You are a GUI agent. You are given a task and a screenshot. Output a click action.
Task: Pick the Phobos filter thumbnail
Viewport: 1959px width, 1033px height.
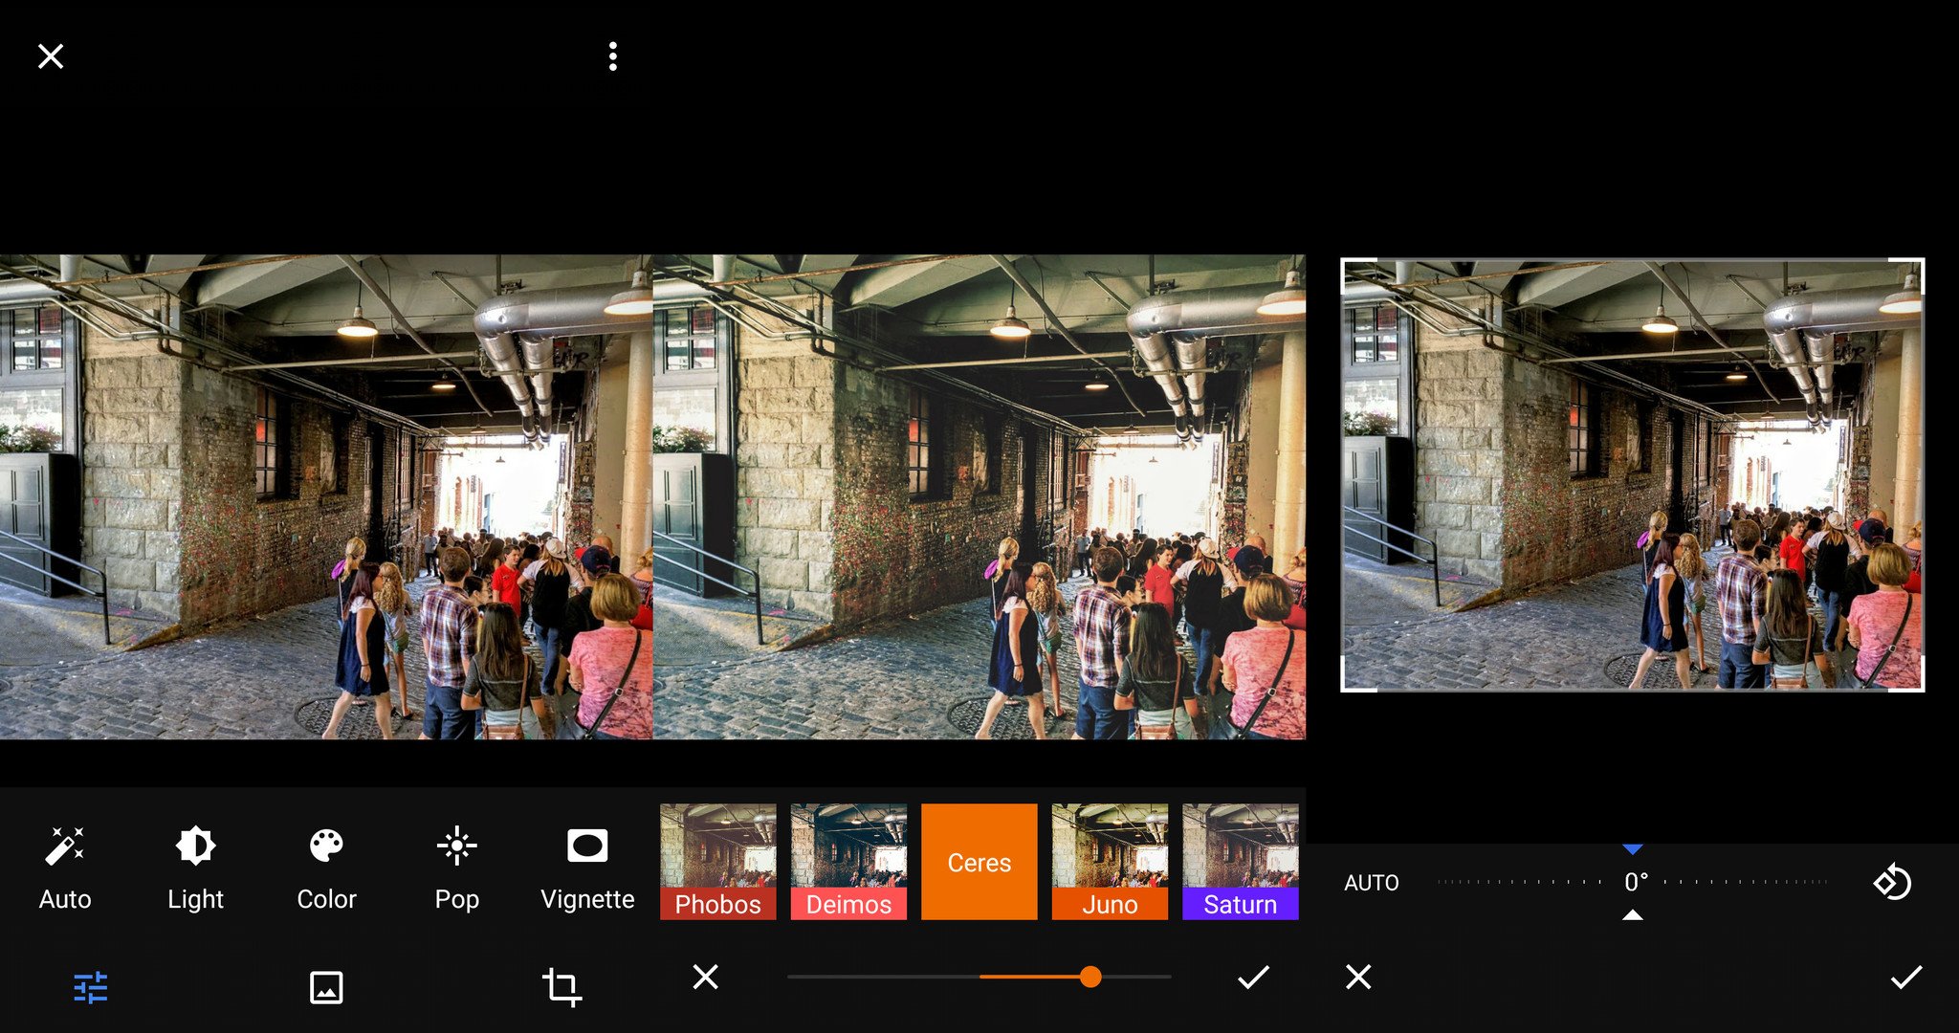tap(717, 861)
